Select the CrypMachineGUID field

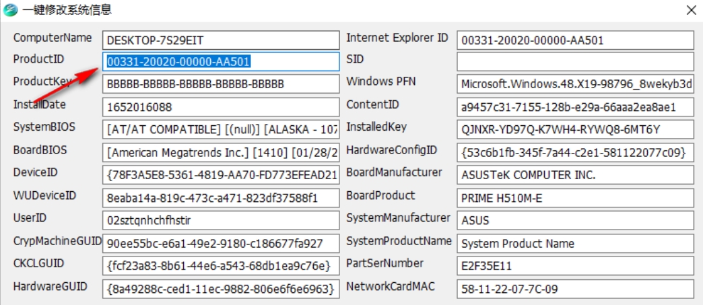pos(221,243)
